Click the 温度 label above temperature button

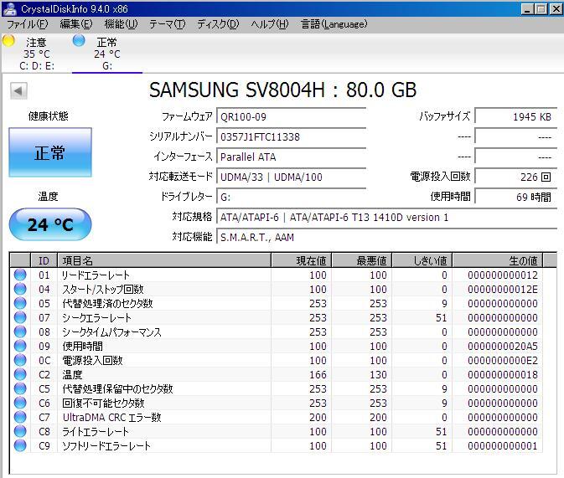[49, 197]
